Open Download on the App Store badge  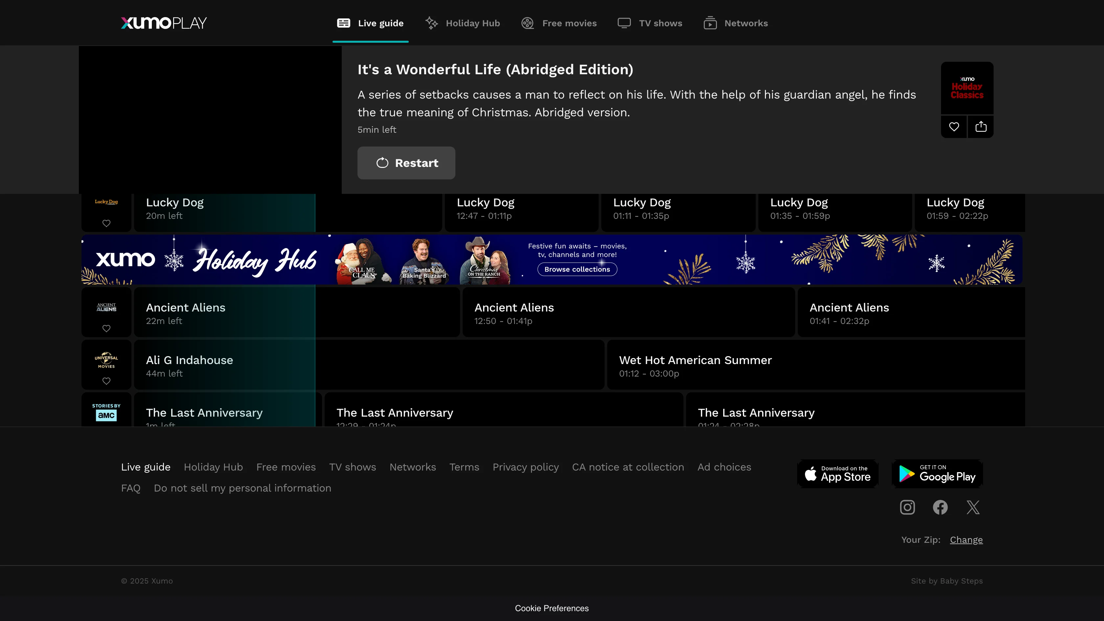(838, 473)
